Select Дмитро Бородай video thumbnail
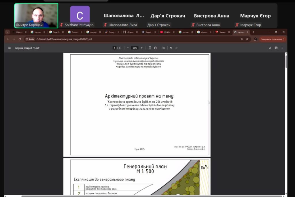Image resolution: width=295 pixels, height=197 pixels. [36, 16]
